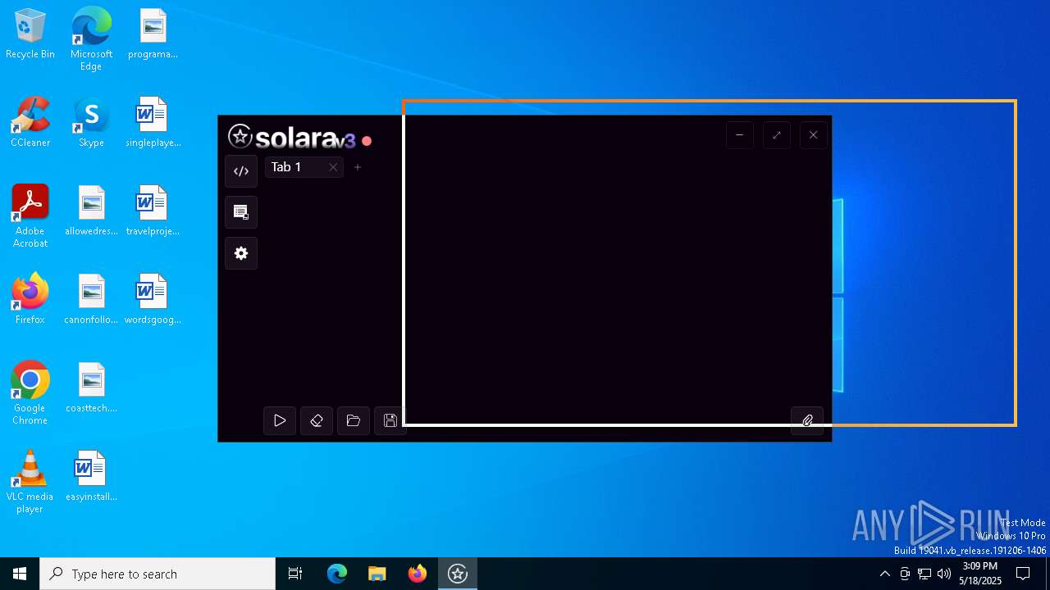The height and width of the screenshot is (590, 1050).
Task: Open the Windows Start menu
Action: point(20,574)
